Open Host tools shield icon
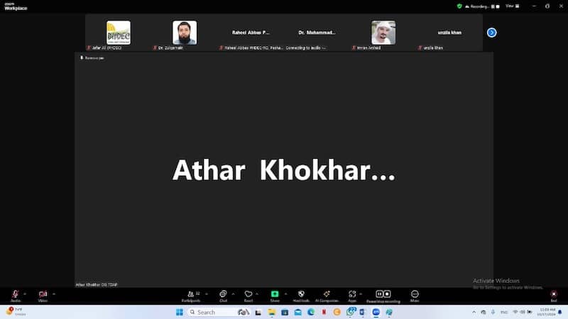The width and height of the screenshot is (568, 319). pyautogui.click(x=301, y=294)
